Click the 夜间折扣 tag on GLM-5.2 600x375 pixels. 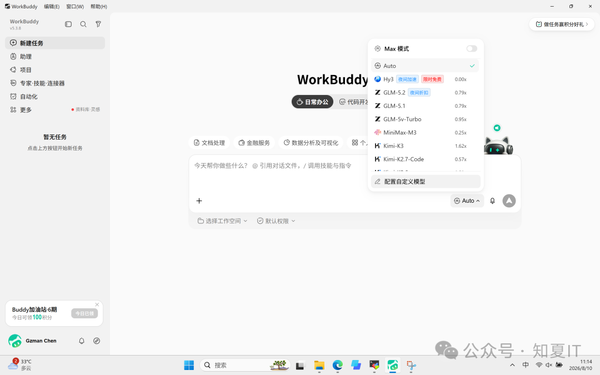[419, 93]
